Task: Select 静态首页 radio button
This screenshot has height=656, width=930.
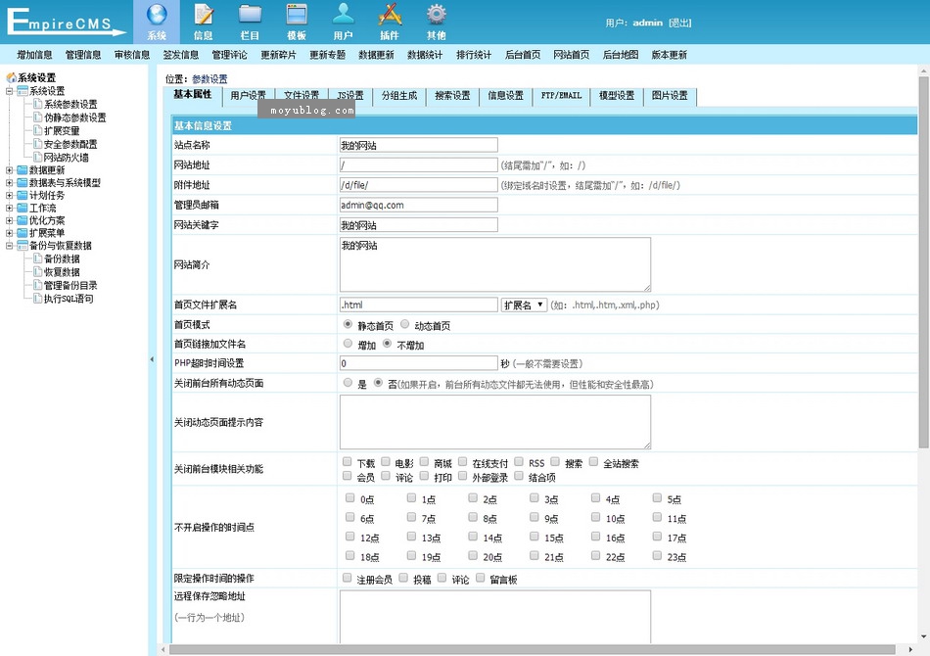Action: [x=348, y=324]
